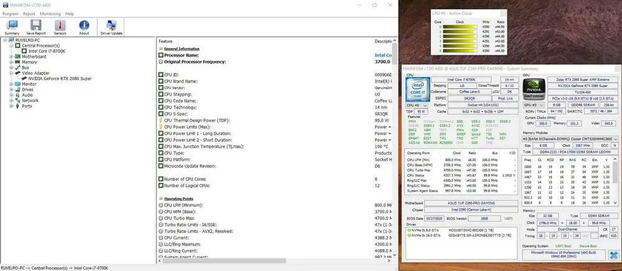
Task: Select the Audio speaker icon in tree
Action: 18,95
